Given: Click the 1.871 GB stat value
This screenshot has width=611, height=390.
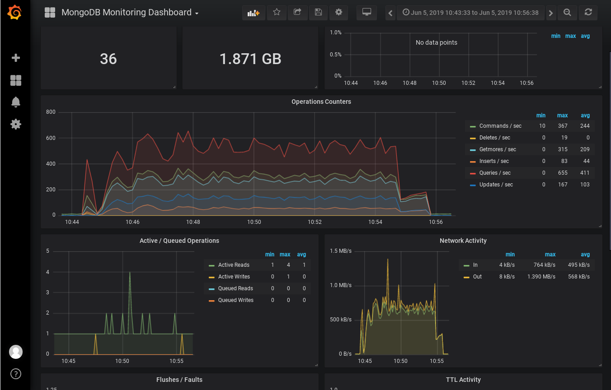Looking at the screenshot, I should tap(250, 59).
